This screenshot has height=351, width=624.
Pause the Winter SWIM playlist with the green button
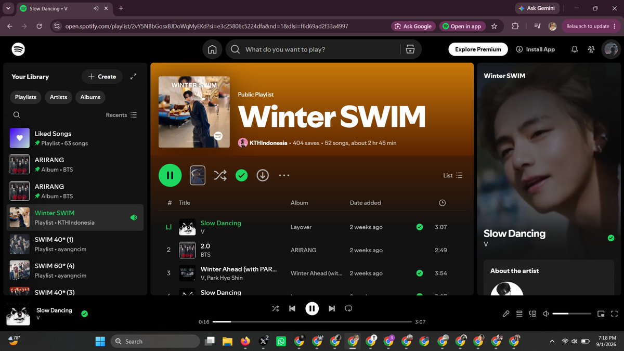[x=170, y=175]
